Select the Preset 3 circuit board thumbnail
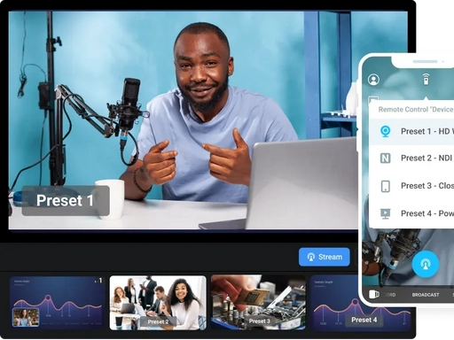This screenshot has height=340, width=454. 258,303
